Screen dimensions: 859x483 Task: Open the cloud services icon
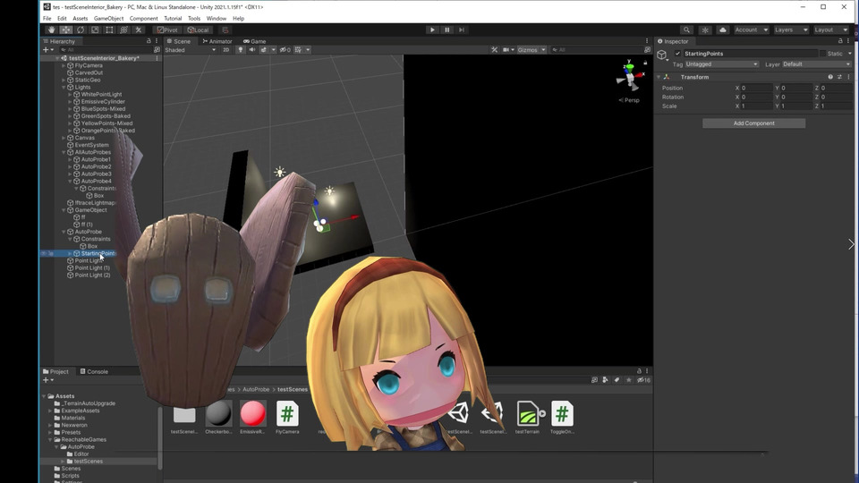coord(723,30)
